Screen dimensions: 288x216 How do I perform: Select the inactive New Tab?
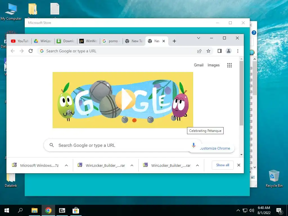click(x=134, y=41)
